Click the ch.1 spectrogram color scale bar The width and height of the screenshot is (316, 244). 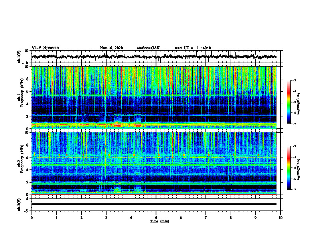tap(288, 102)
